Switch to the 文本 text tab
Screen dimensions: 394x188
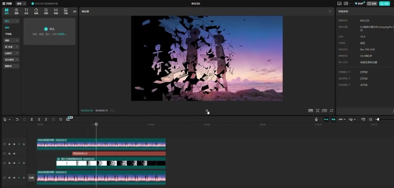point(26,11)
